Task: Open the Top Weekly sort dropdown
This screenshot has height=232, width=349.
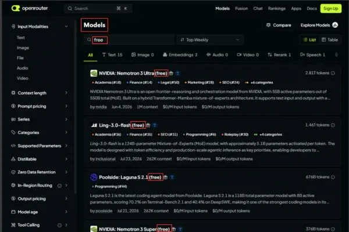Action: [x=210, y=40]
